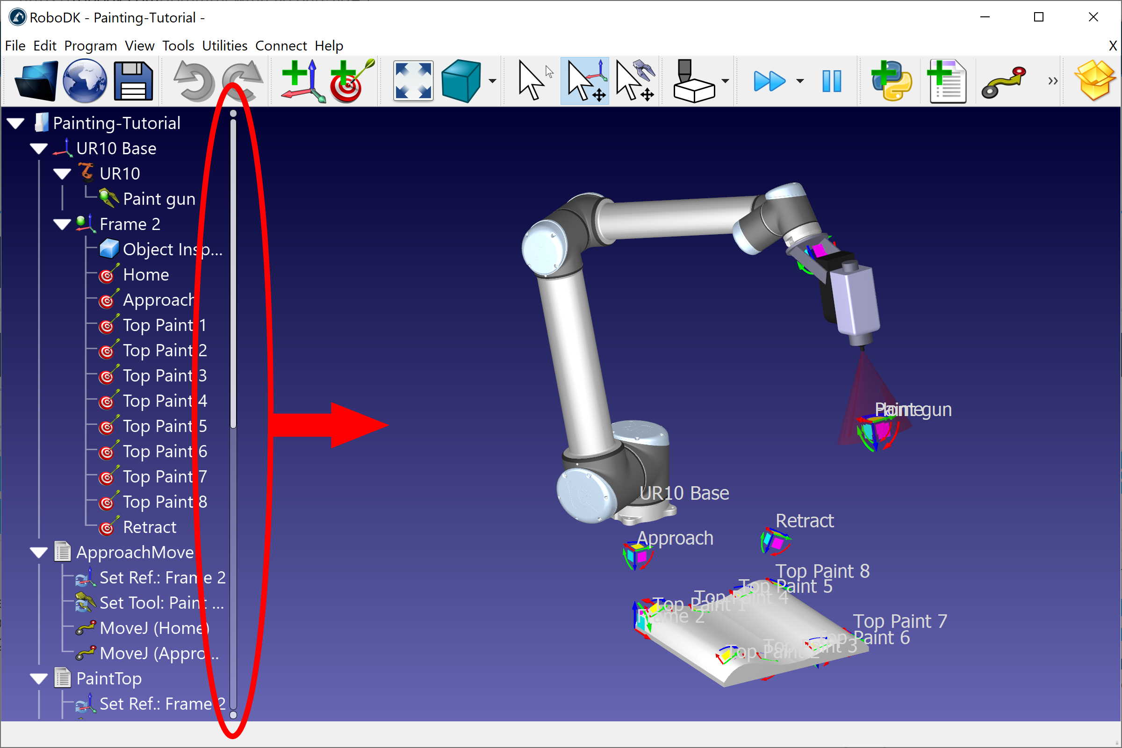Image resolution: width=1122 pixels, height=748 pixels.
Task: Open the isometric view cube dropdown arrow
Action: click(493, 81)
